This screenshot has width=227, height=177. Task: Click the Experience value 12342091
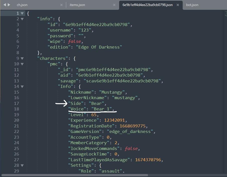tap(114, 120)
